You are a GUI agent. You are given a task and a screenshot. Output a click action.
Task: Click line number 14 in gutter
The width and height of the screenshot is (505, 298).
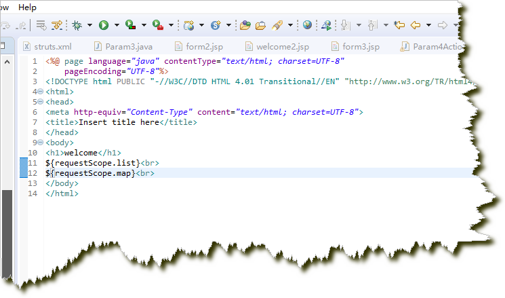click(x=33, y=193)
